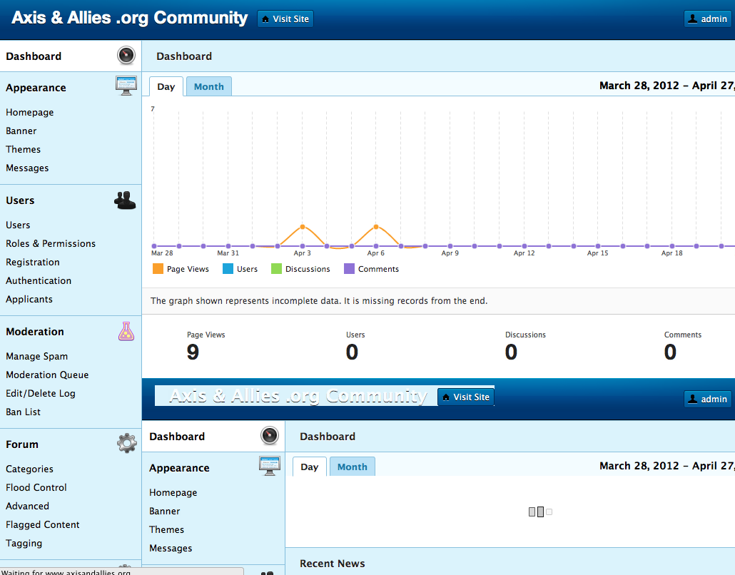Click the Recent News heading
735x575 pixels.
coord(332,564)
